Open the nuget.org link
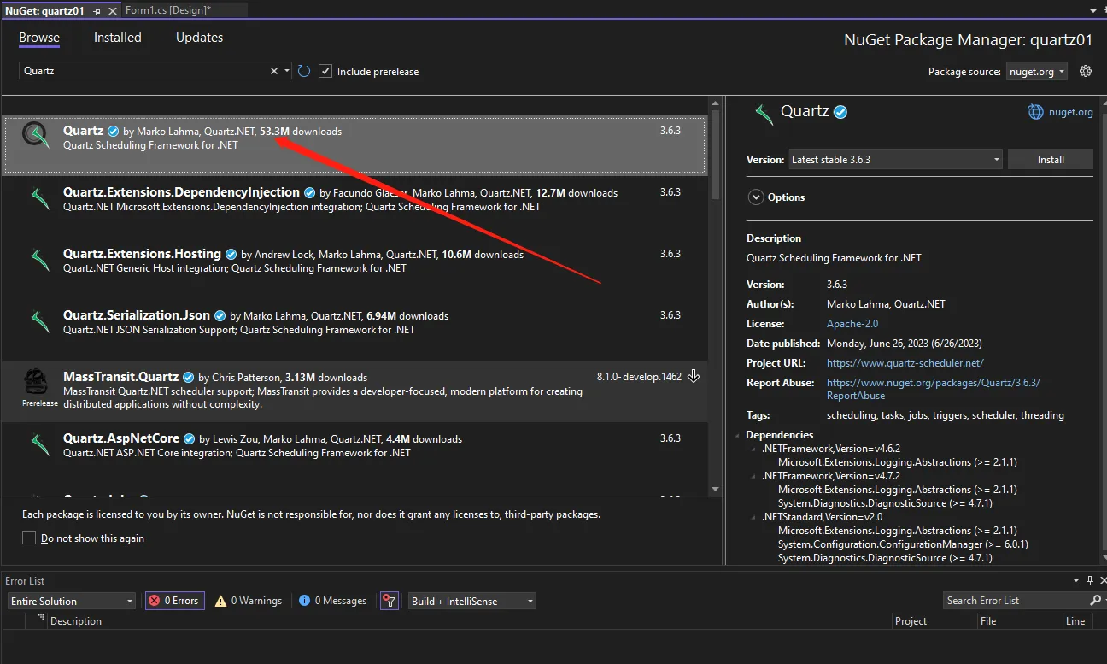Screen dimensions: 1107x664 (x=1071, y=112)
